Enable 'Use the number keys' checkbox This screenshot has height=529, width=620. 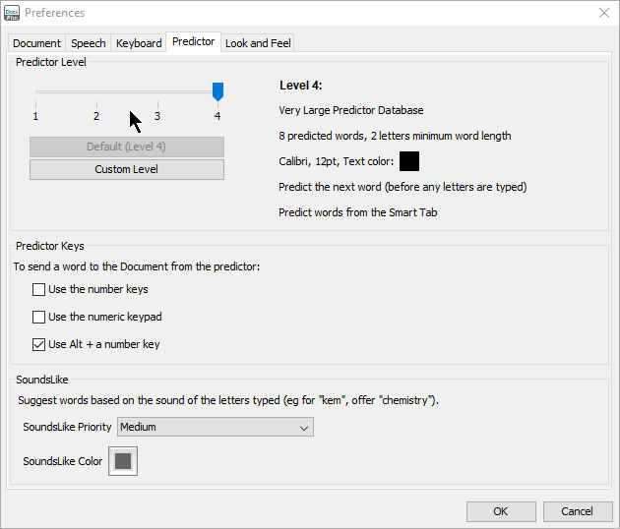(x=39, y=290)
